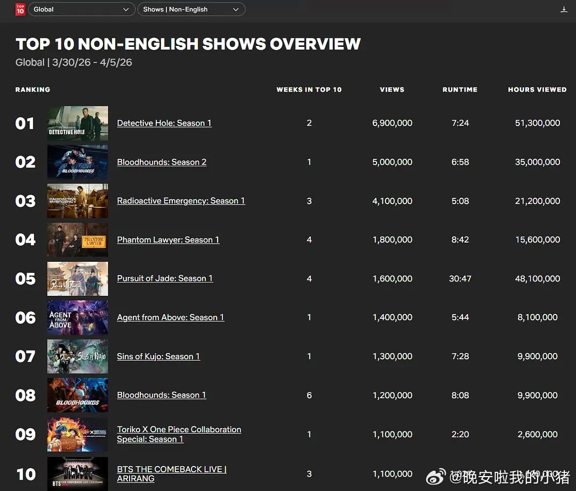Open the Shows | Non-English category dropdown
Screen dimensions: 576x491
coord(191,9)
